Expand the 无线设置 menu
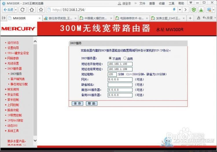The image size is (217, 152). click(13, 63)
